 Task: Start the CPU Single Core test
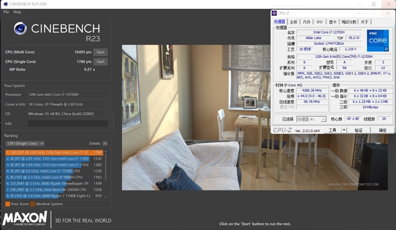[x=100, y=62]
